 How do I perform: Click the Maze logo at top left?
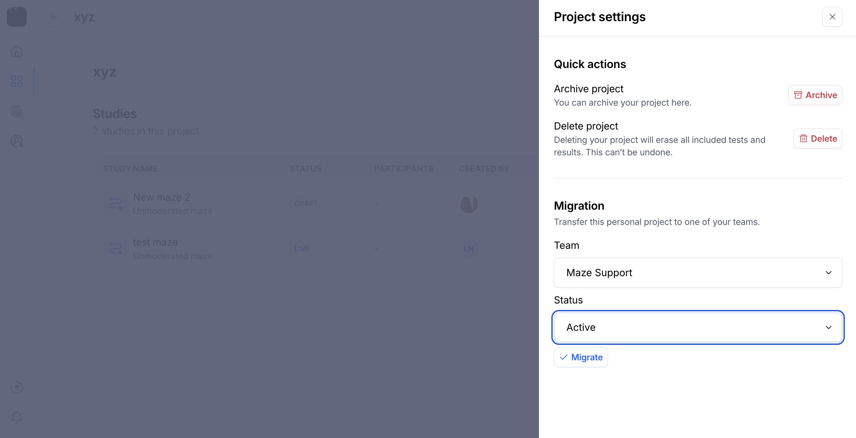pyautogui.click(x=16, y=17)
